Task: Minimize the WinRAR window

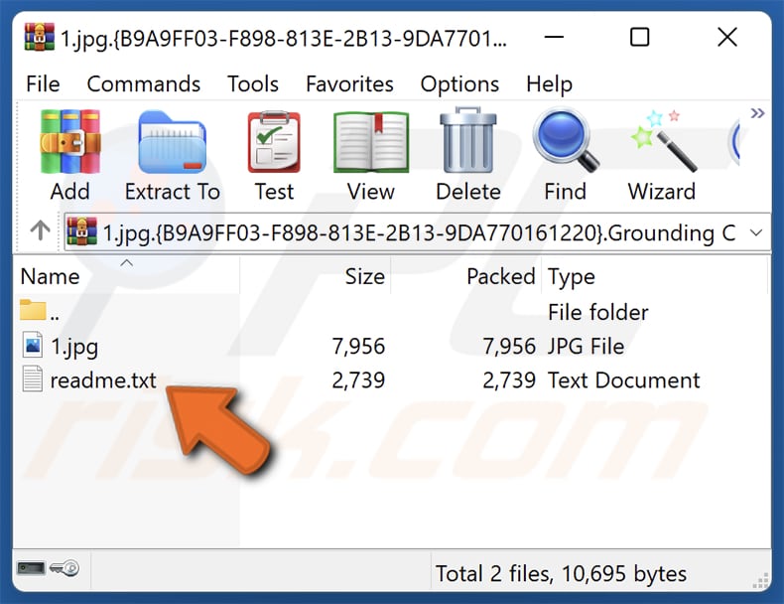Action: click(x=554, y=37)
